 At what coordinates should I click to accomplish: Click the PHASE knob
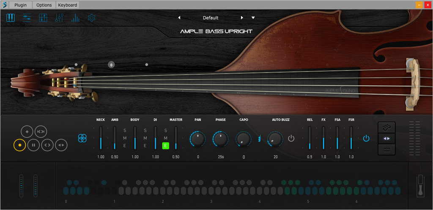pyautogui.click(x=221, y=139)
